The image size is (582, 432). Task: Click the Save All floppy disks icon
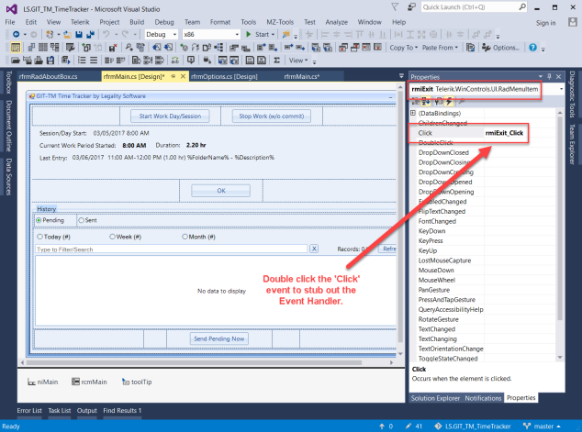(x=90, y=35)
